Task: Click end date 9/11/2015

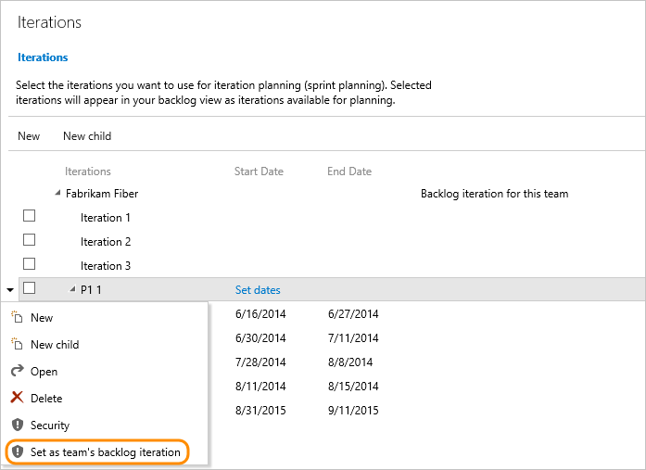Action: click(353, 411)
